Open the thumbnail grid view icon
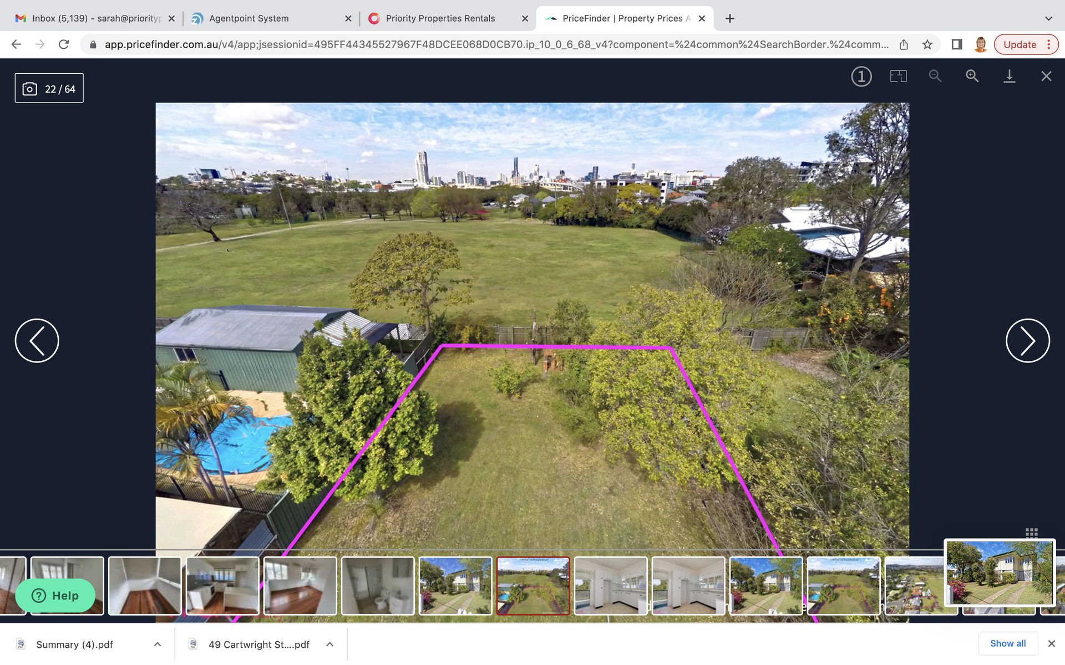 click(1031, 533)
